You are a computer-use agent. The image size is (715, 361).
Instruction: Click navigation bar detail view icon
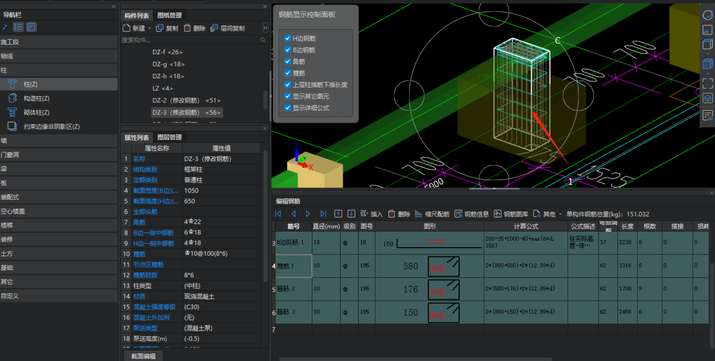(x=31, y=27)
